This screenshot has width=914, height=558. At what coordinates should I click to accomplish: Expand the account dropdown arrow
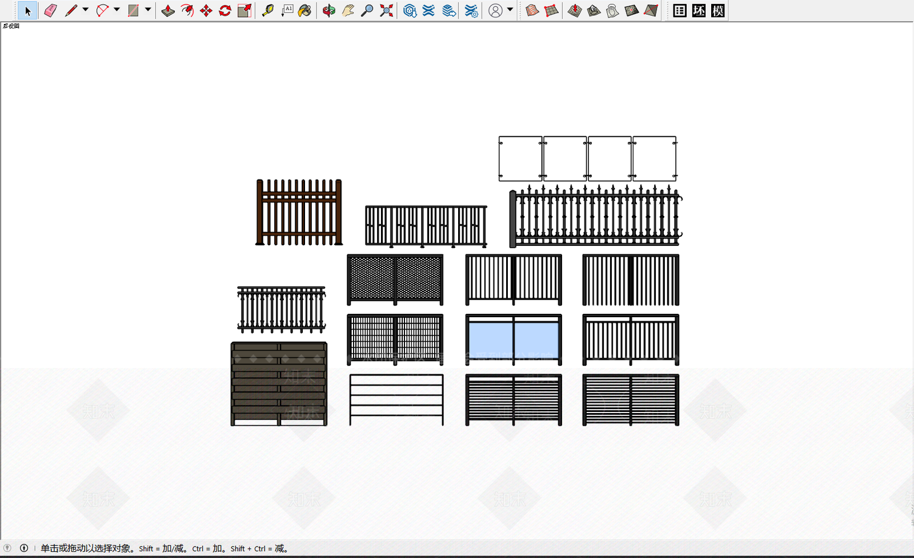(510, 10)
